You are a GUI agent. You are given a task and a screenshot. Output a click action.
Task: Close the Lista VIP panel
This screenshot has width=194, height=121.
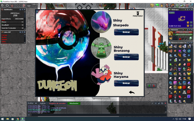tap(24, 32)
